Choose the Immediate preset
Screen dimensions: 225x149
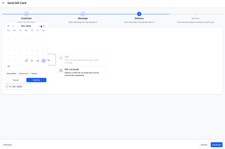coord(11,73)
